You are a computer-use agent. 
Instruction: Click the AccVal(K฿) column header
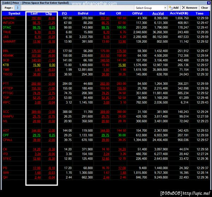179,13
